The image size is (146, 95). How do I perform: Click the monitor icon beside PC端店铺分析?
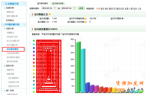(x=4, y=24)
